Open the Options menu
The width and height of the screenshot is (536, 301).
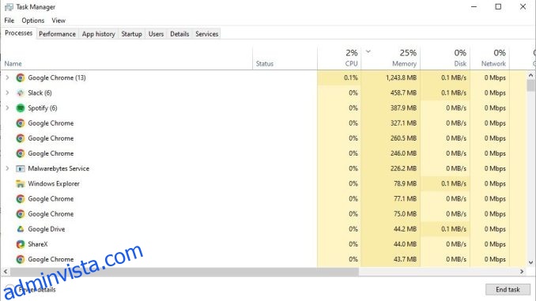(x=33, y=21)
